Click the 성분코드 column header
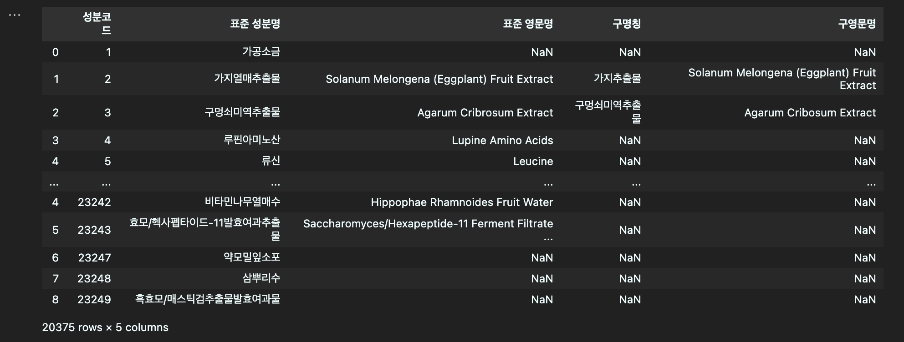The height and width of the screenshot is (342, 904). coord(97,24)
